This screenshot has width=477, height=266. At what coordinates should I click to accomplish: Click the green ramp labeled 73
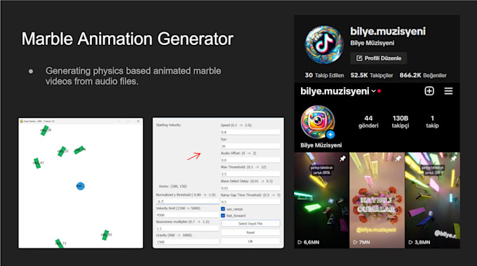click(60, 244)
